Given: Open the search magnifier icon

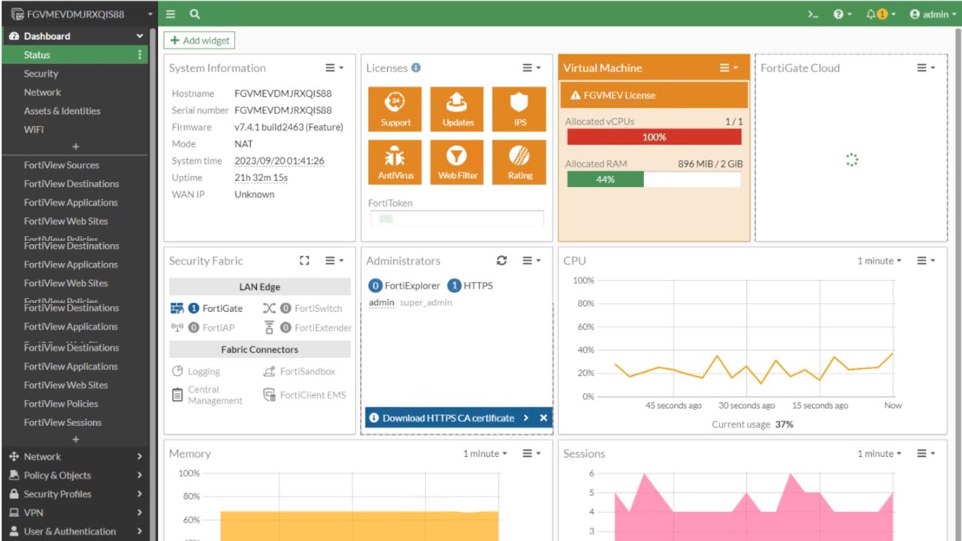Looking at the screenshot, I should click(195, 14).
